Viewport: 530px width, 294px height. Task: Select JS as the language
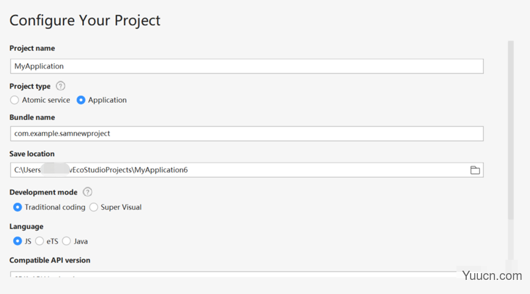tap(17, 241)
